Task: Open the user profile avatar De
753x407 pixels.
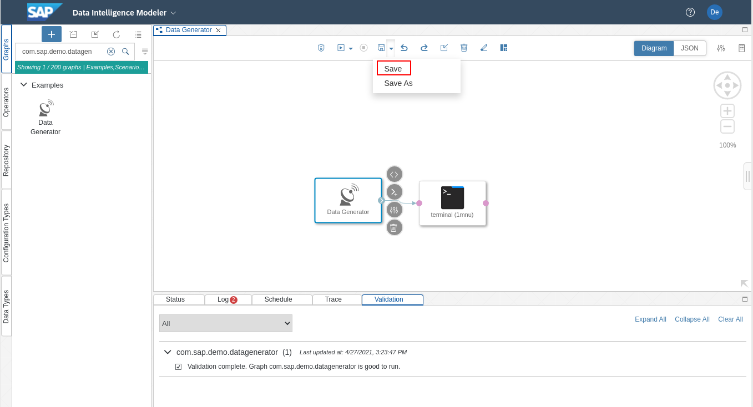Action: pyautogui.click(x=715, y=12)
